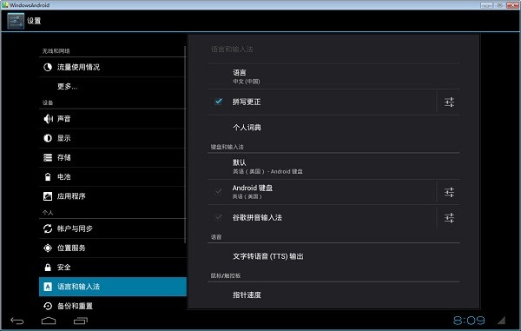Tap the Android home navigation button
521x331 pixels.
(49, 321)
